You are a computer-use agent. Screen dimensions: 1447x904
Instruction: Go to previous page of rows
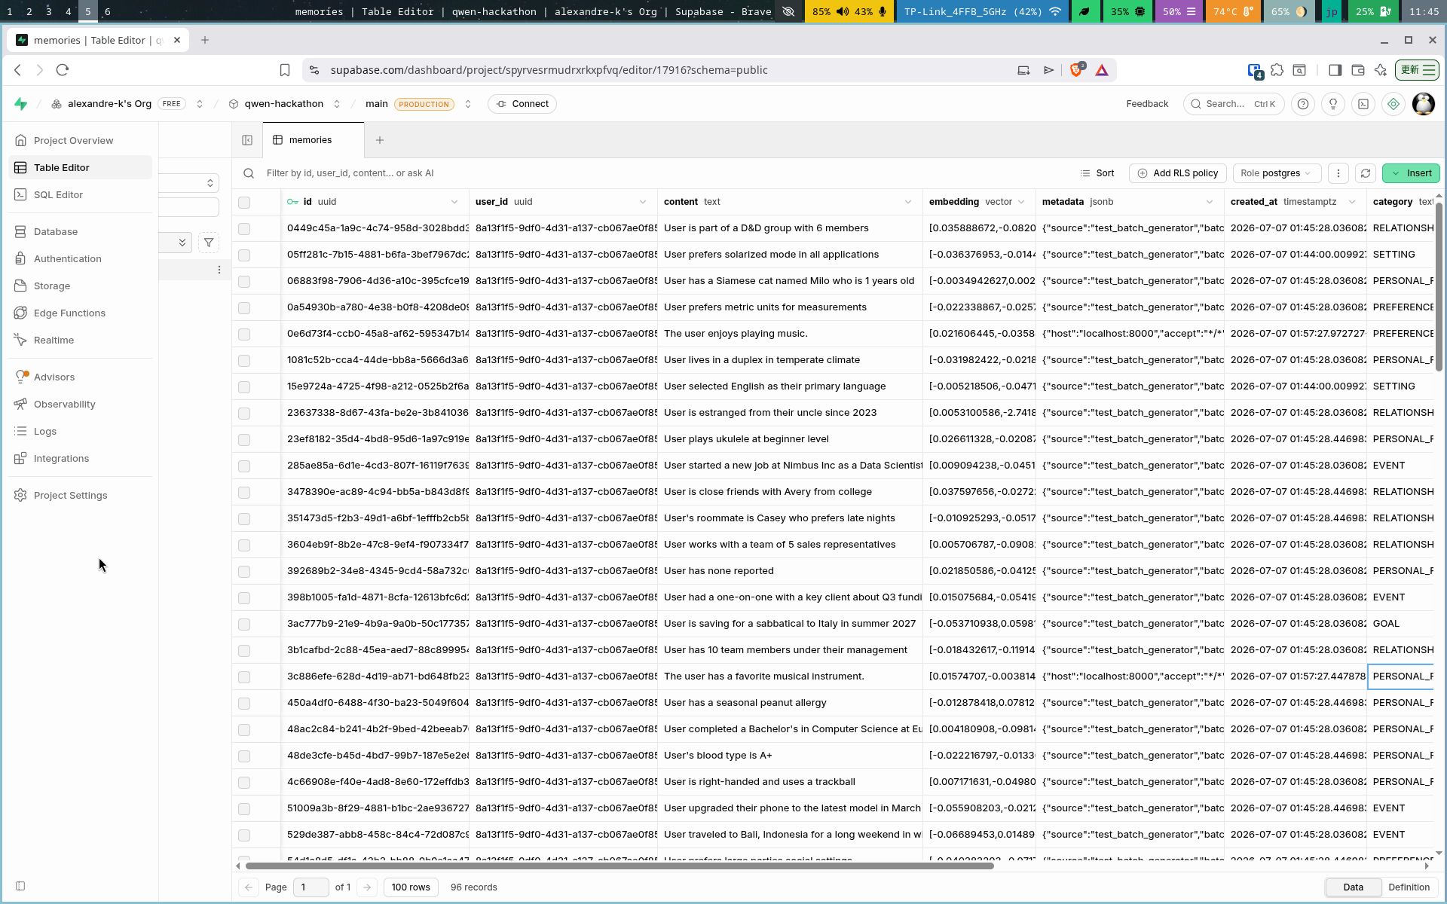249,887
